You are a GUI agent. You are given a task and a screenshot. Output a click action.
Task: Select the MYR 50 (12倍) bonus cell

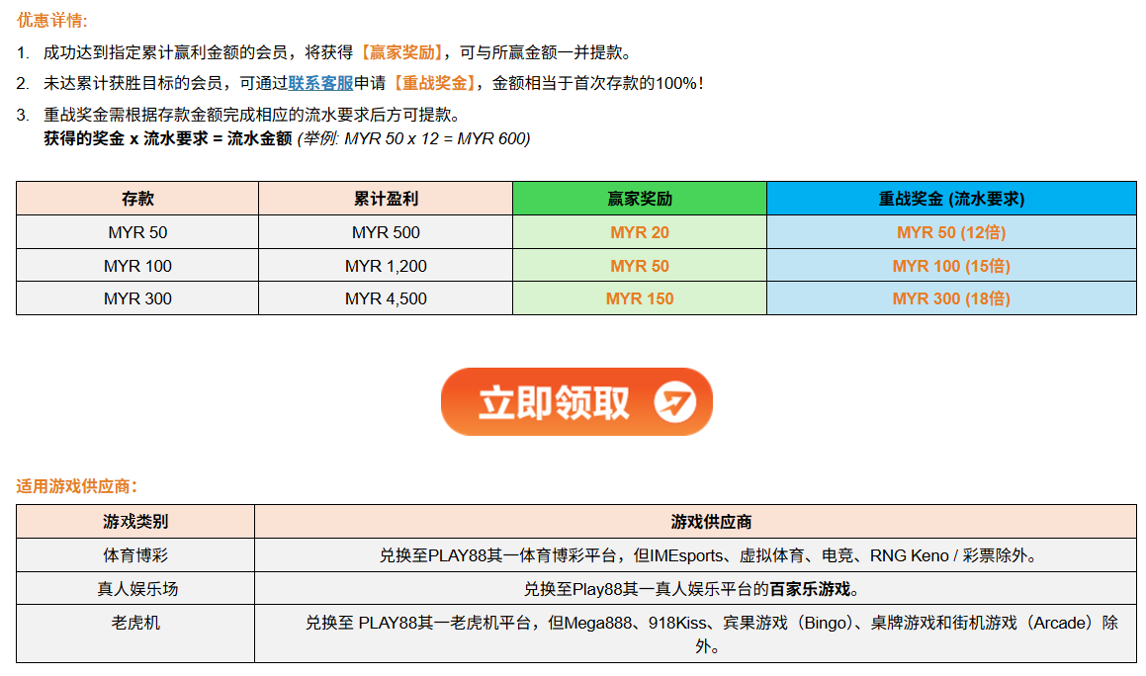click(x=951, y=232)
